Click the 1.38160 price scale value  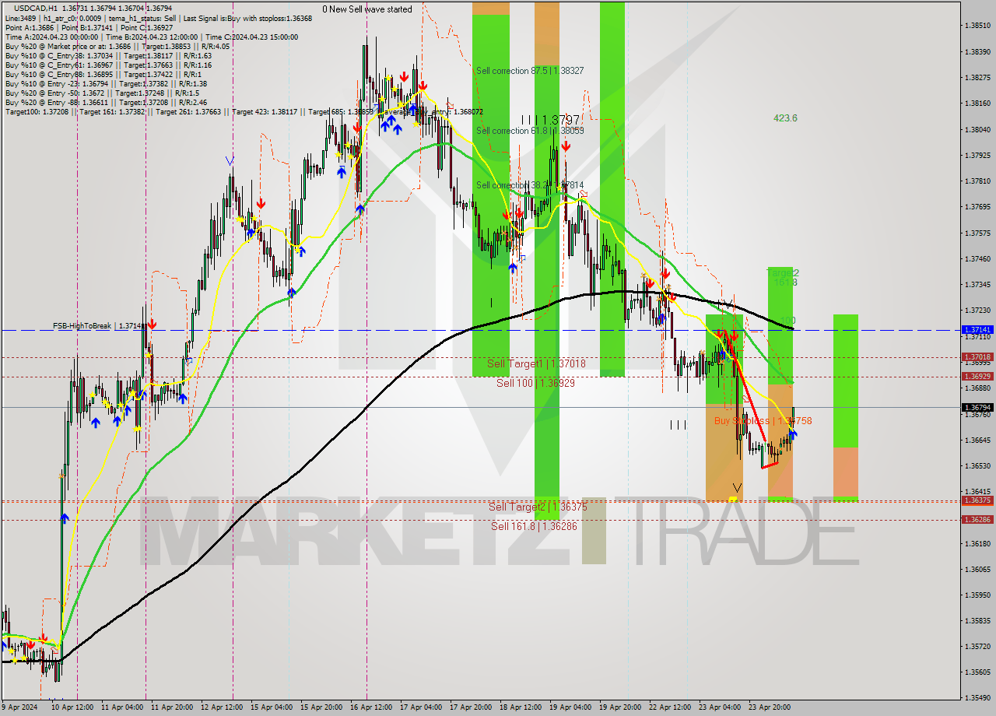pyautogui.click(x=977, y=104)
